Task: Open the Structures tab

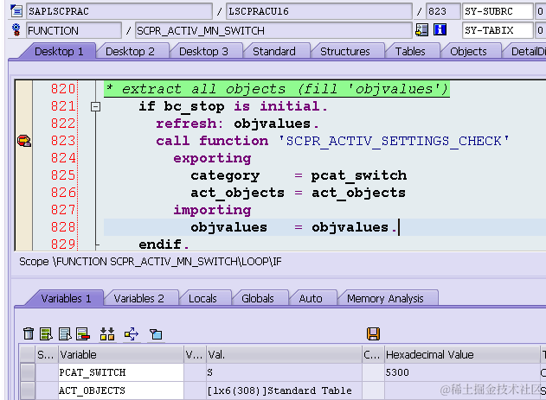Action: (344, 52)
